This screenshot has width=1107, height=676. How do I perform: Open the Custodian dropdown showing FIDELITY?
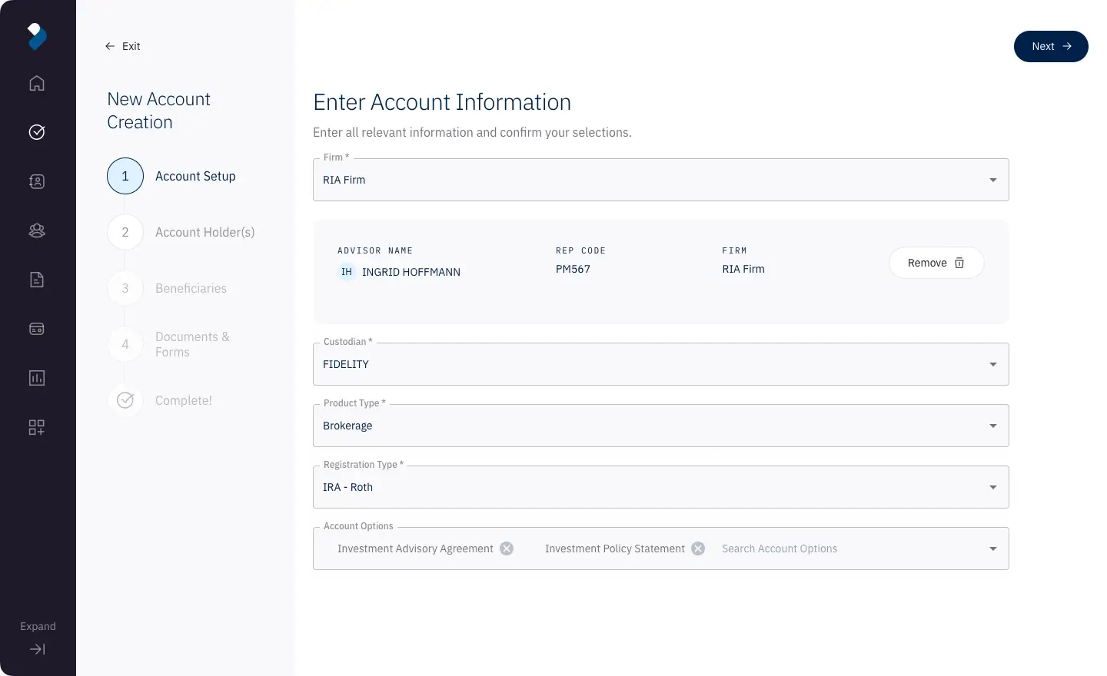[992, 364]
